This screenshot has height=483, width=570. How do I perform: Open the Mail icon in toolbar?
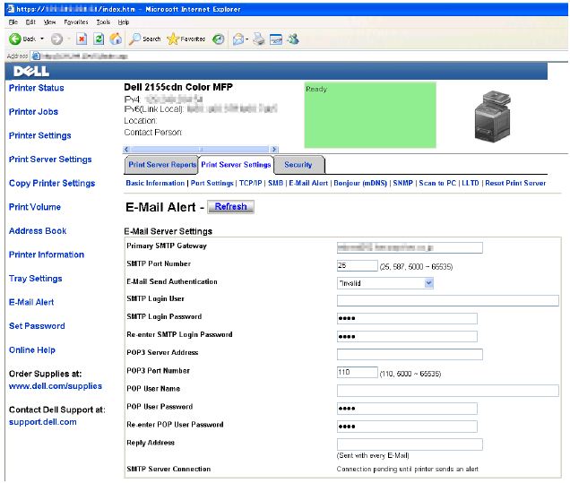[x=238, y=39]
